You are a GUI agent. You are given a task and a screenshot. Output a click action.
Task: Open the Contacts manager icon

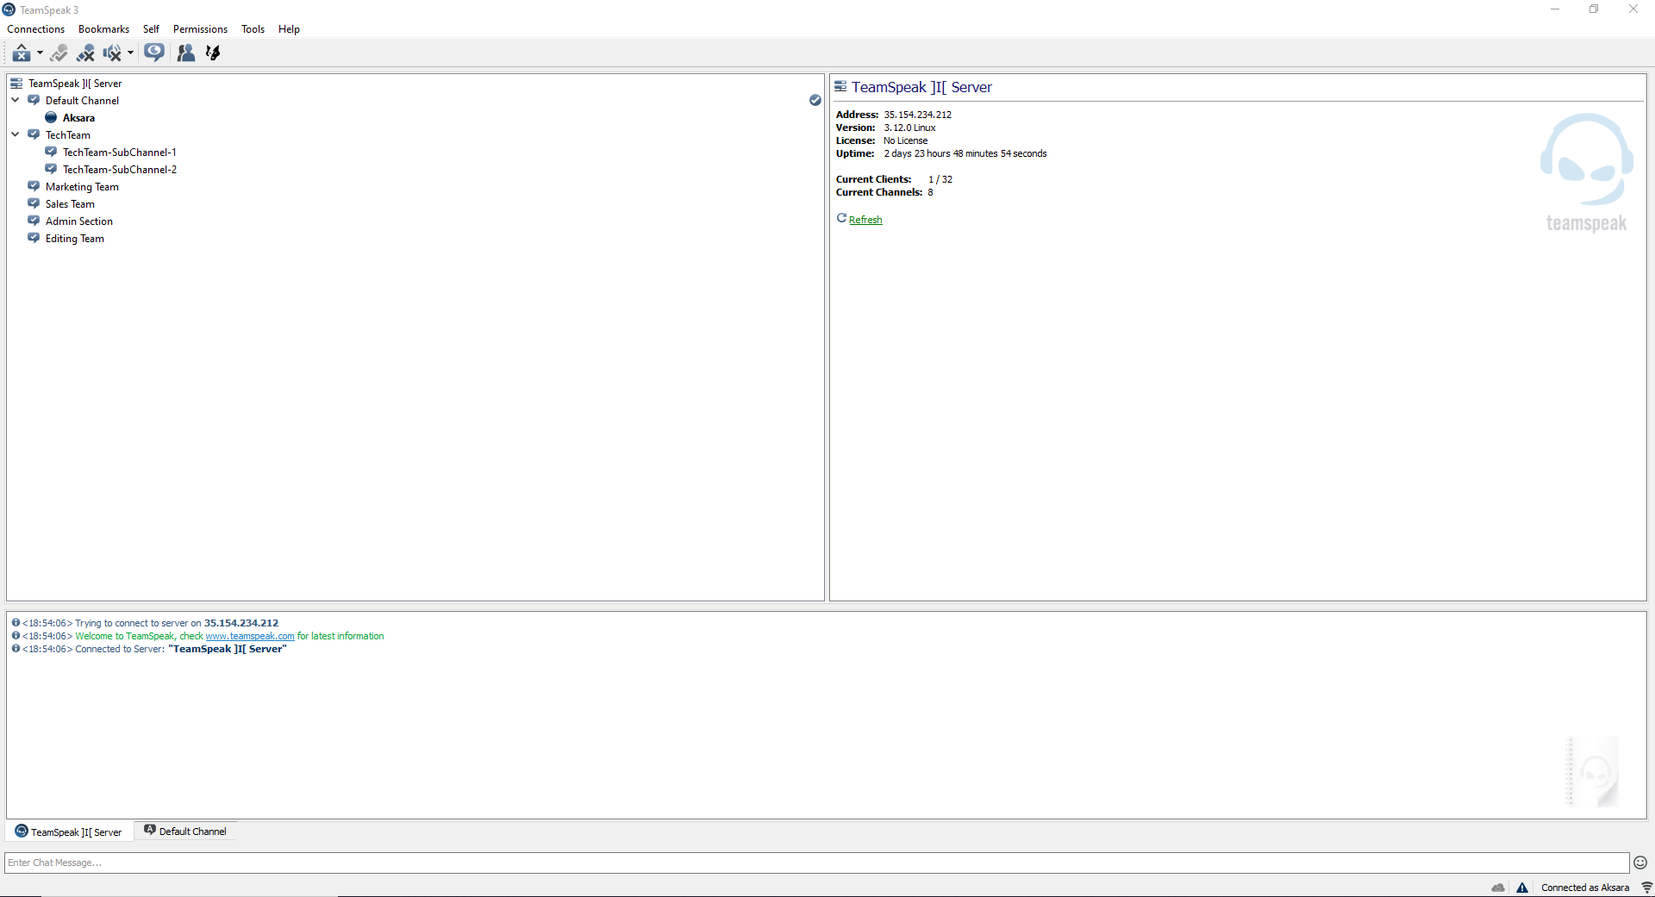[x=185, y=53]
